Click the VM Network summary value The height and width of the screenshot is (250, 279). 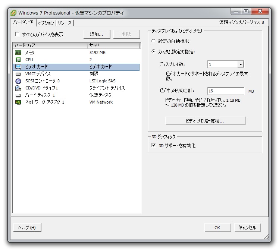click(x=101, y=102)
